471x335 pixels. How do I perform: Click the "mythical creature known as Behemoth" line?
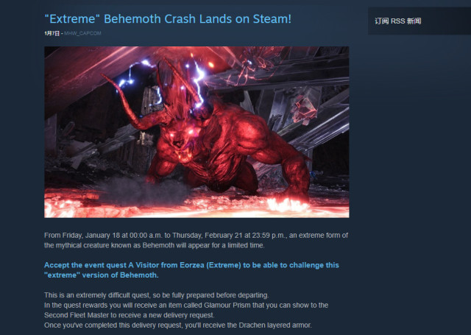pyautogui.click(x=154, y=245)
